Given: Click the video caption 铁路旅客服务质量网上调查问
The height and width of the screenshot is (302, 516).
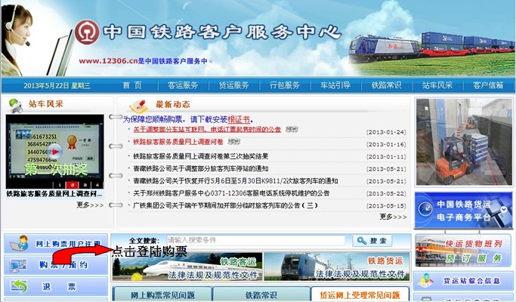Looking at the screenshot, I should (x=54, y=194).
